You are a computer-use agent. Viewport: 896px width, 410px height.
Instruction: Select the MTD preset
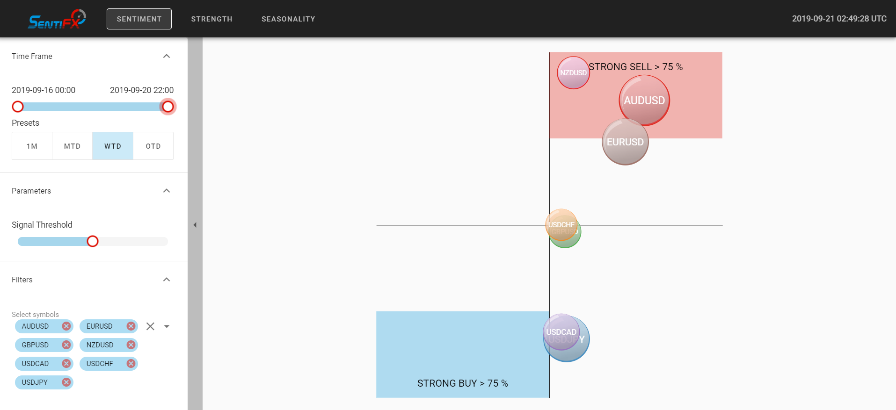coord(72,146)
